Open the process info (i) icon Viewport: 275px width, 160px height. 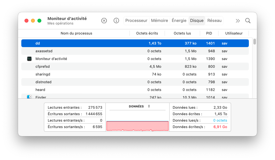click(x=116, y=21)
